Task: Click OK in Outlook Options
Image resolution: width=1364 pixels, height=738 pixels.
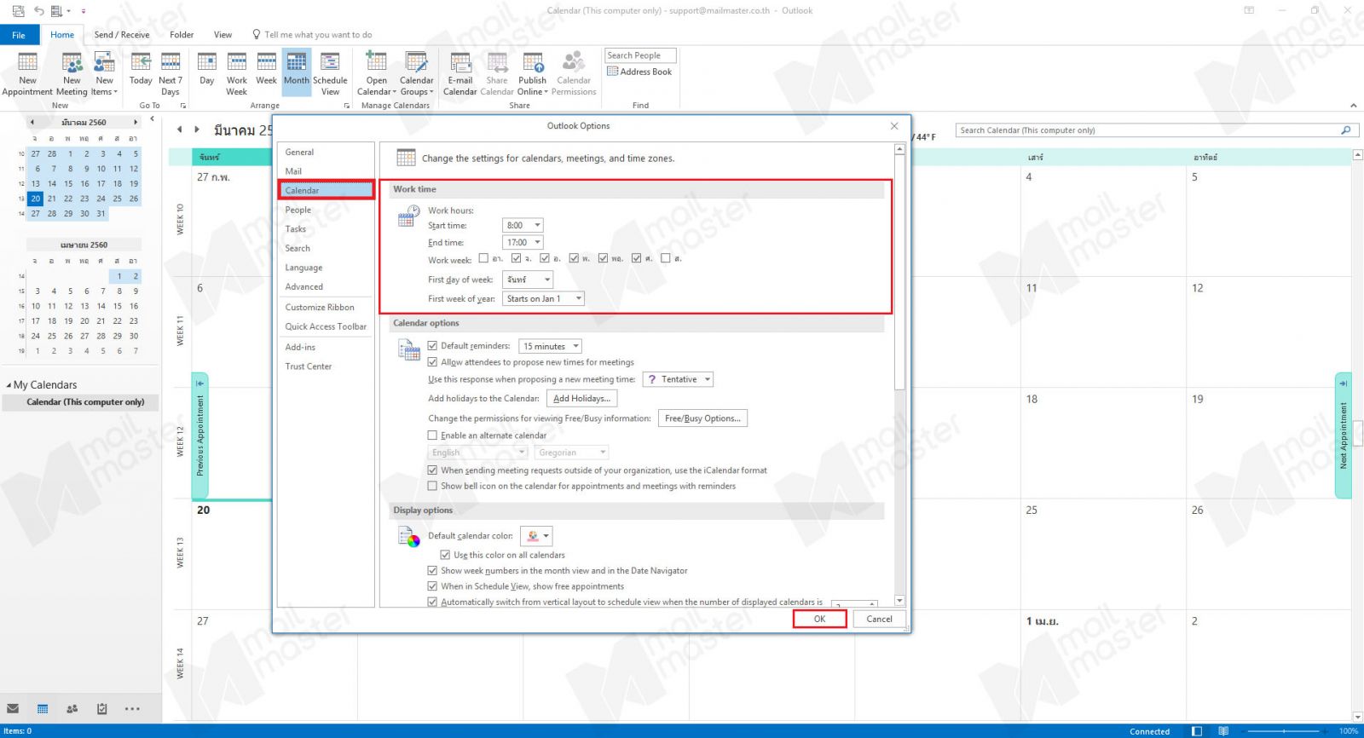Action: tap(819, 620)
